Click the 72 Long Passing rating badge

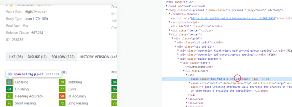[x=62, y=103]
